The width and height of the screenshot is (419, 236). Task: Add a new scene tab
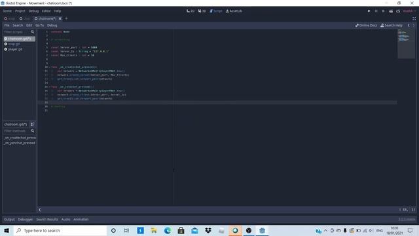point(66,18)
